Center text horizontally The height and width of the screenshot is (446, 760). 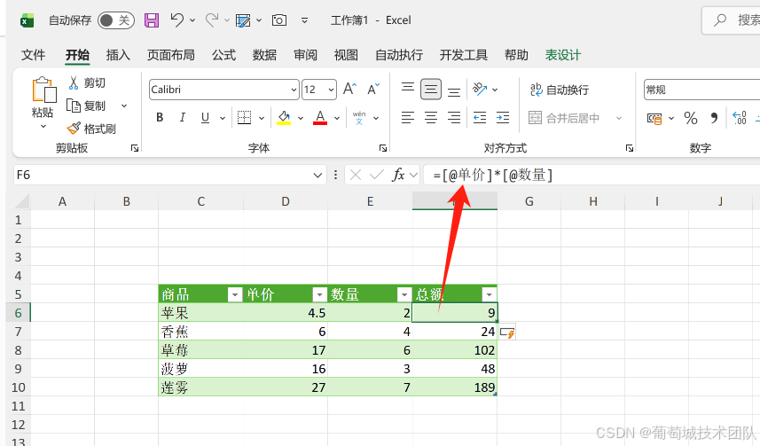pyautogui.click(x=430, y=117)
